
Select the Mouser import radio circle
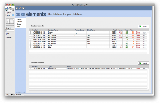click(x=31, y=32)
